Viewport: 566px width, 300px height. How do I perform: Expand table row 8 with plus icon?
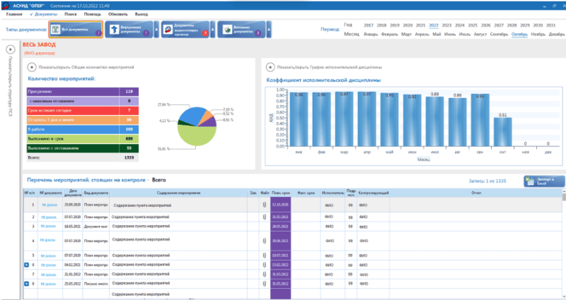(27, 284)
